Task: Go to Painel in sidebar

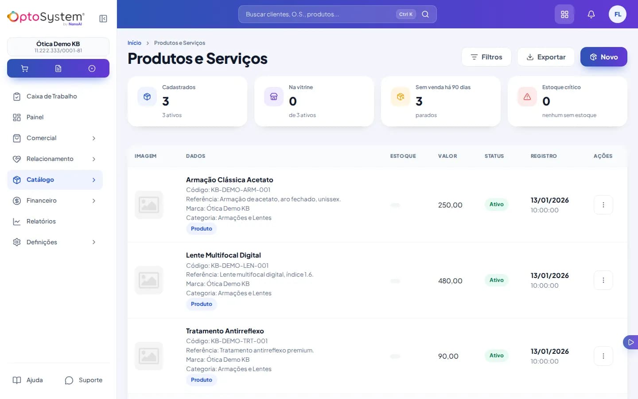Action: [55, 117]
